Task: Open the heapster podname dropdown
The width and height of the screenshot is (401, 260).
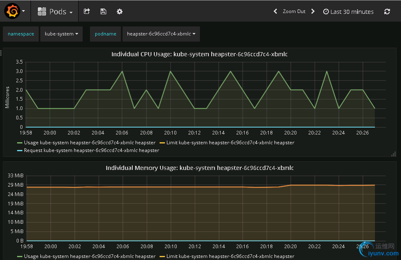Action: (161, 34)
